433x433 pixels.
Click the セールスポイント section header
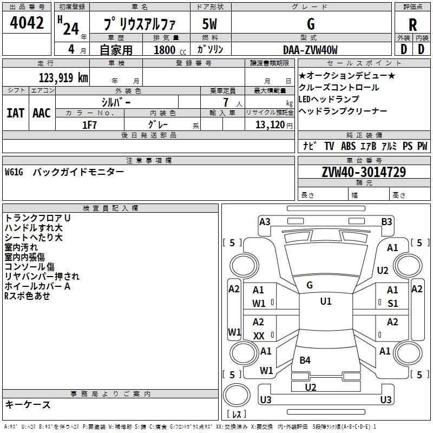point(364,63)
